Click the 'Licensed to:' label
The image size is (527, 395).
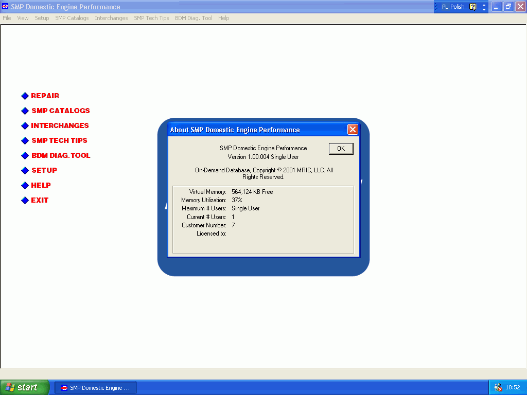[211, 234]
